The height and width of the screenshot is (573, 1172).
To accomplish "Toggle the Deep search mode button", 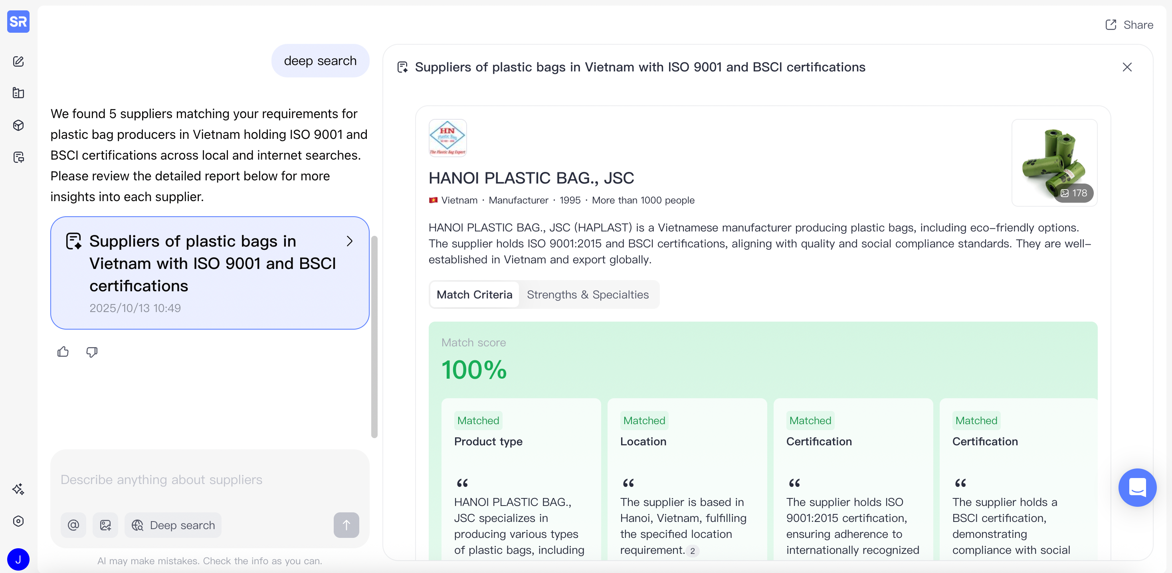I will pyautogui.click(x=173, y=525).
